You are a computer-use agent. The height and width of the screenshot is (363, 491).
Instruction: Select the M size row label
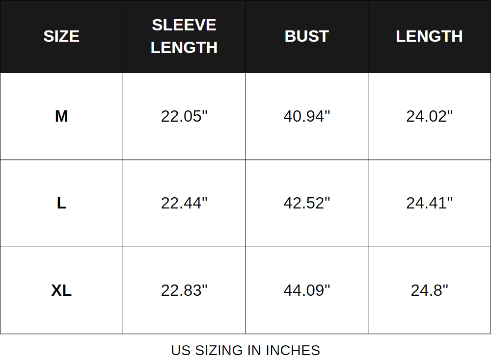pos(61,116)
